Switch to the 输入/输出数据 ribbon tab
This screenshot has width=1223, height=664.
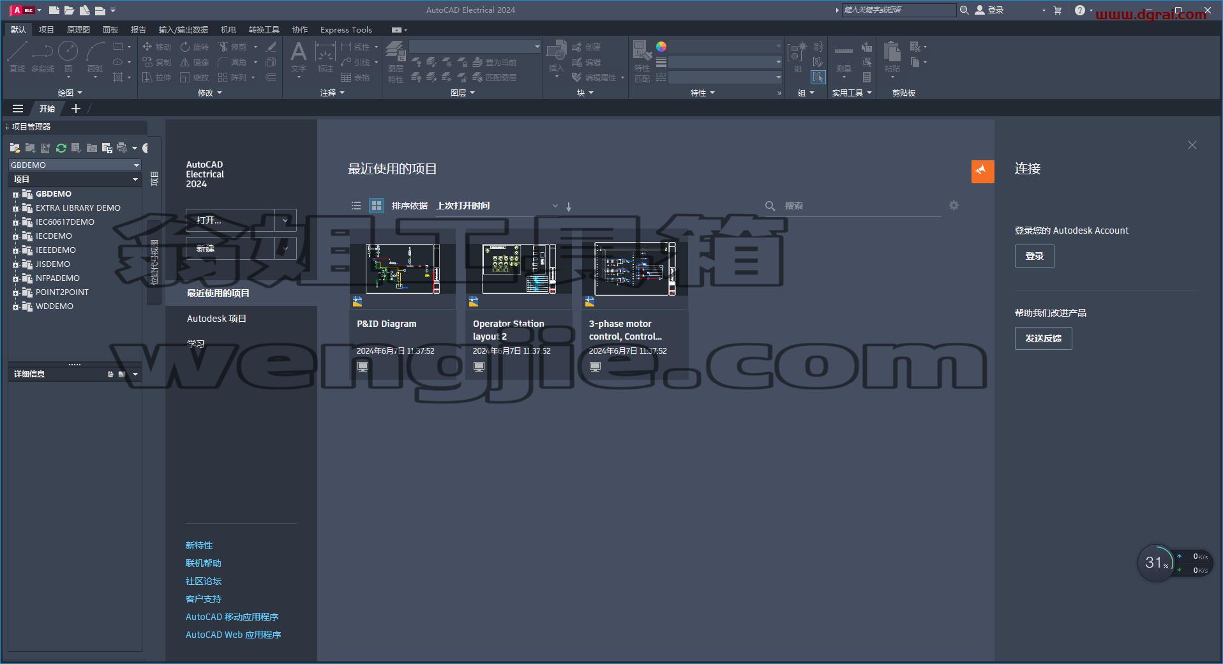coord(183,29)
